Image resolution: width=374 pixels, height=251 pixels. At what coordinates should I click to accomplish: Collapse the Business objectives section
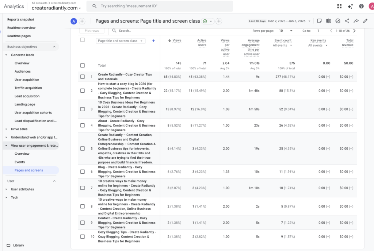54,47
